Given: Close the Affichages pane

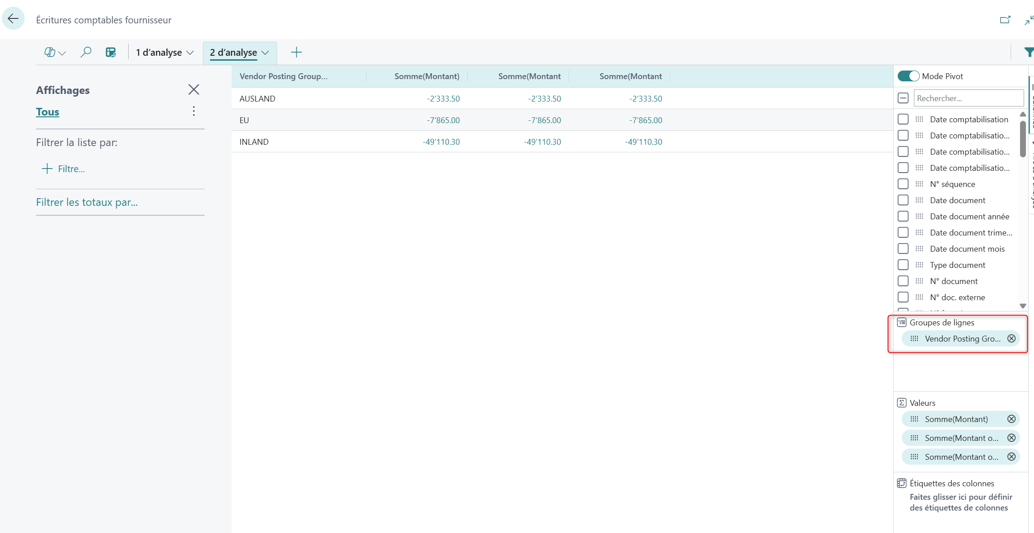Looking at the screenshot, I should point(193,89).
